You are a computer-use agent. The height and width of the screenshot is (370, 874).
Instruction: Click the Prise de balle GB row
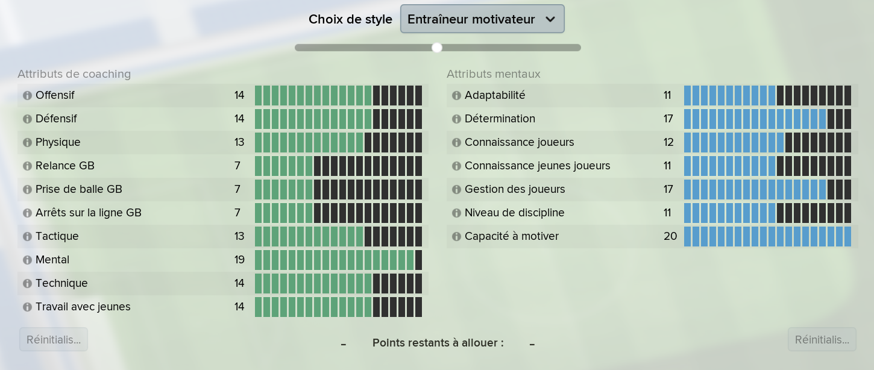point(223,189)
